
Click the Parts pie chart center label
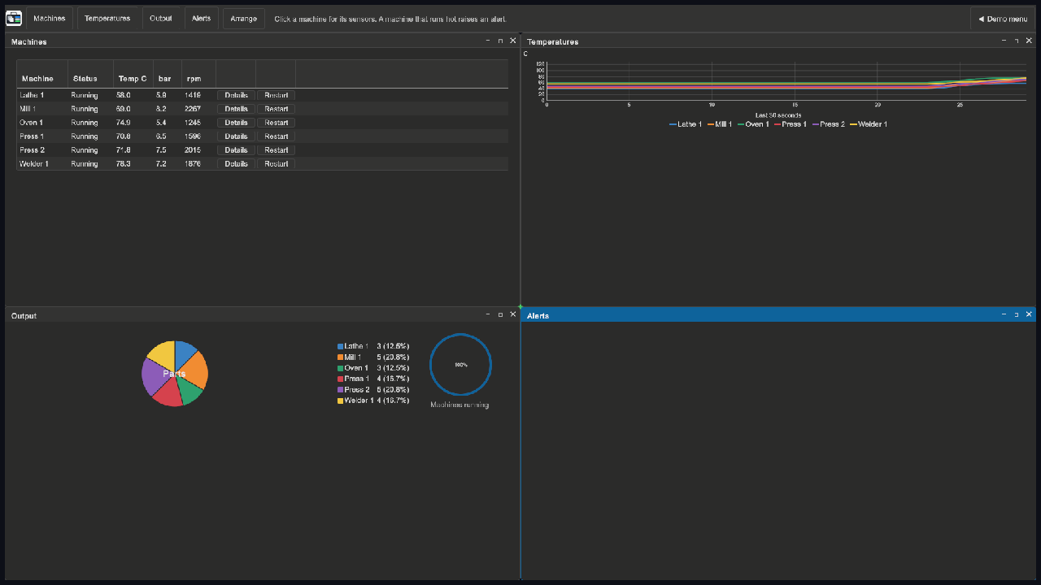point(174,374)
